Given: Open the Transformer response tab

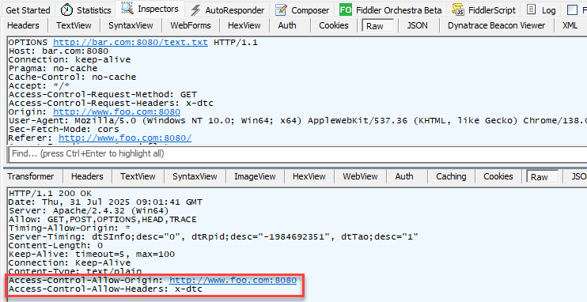Looking at the screenshot, I should pos(31,176).
